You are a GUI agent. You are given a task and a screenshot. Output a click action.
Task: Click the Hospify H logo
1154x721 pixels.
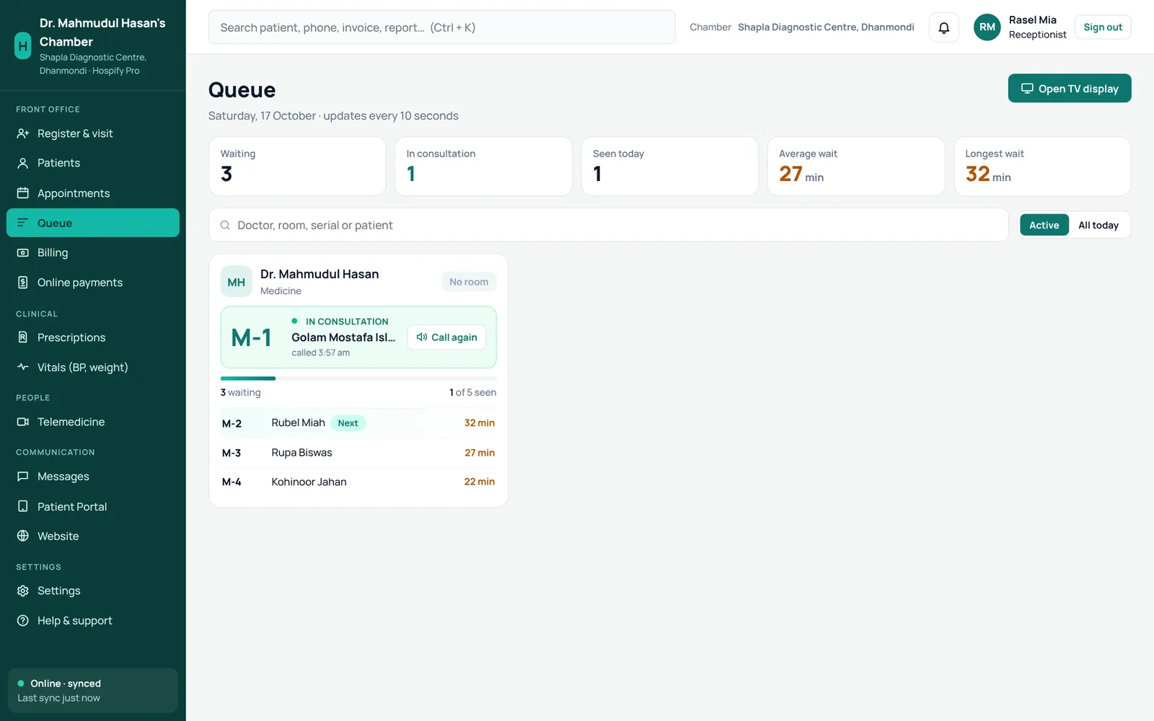(x=23, y=46)
